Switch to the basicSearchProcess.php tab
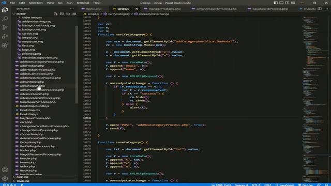 click(270, 9)
